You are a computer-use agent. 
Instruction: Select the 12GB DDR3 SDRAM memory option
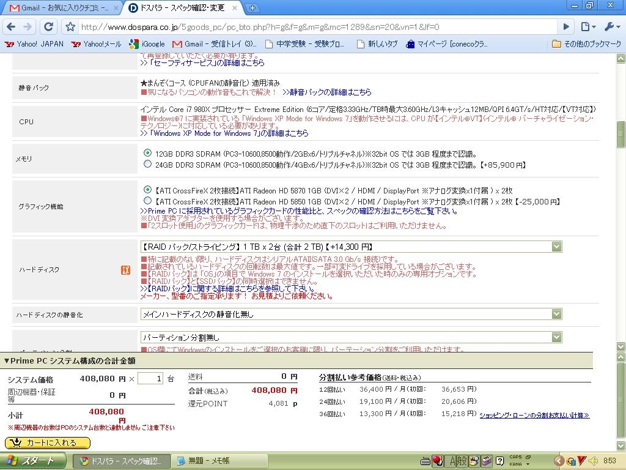click(x=148, y=153)
